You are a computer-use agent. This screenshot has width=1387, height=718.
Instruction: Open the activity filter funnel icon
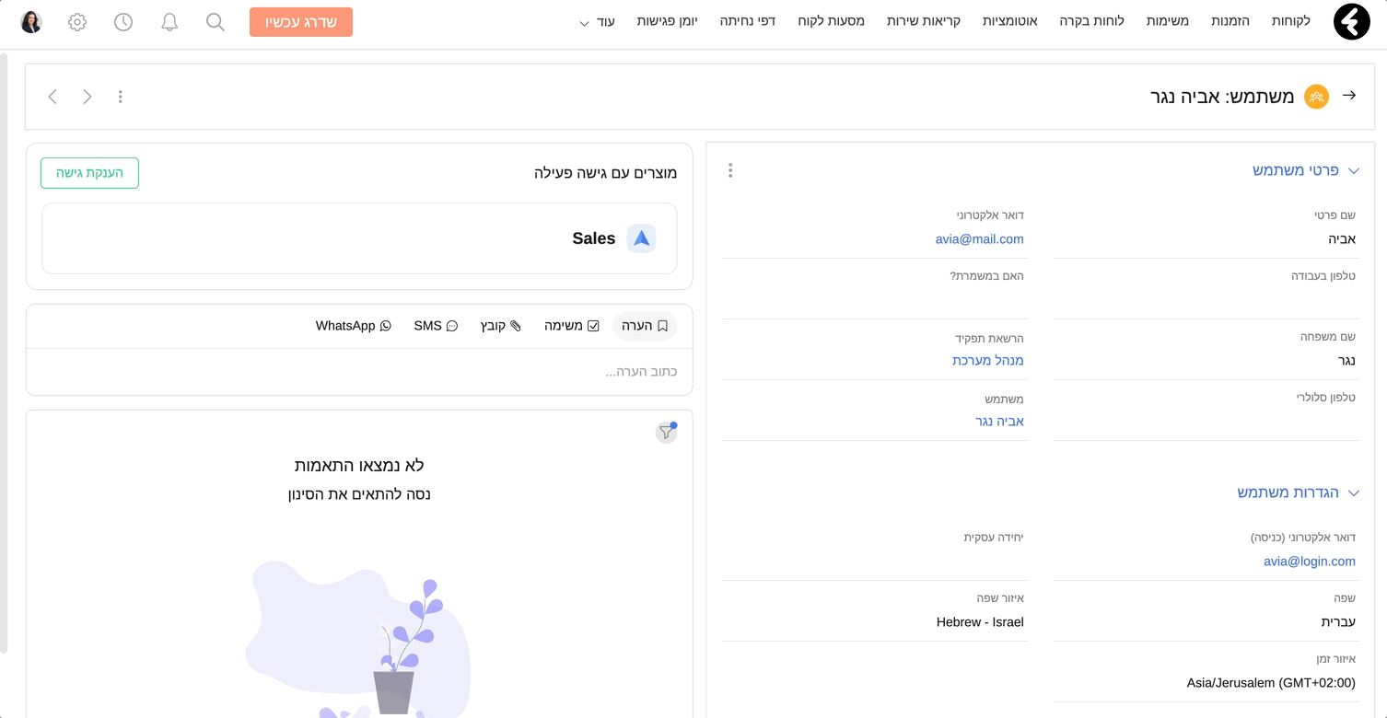click(667, 432)
